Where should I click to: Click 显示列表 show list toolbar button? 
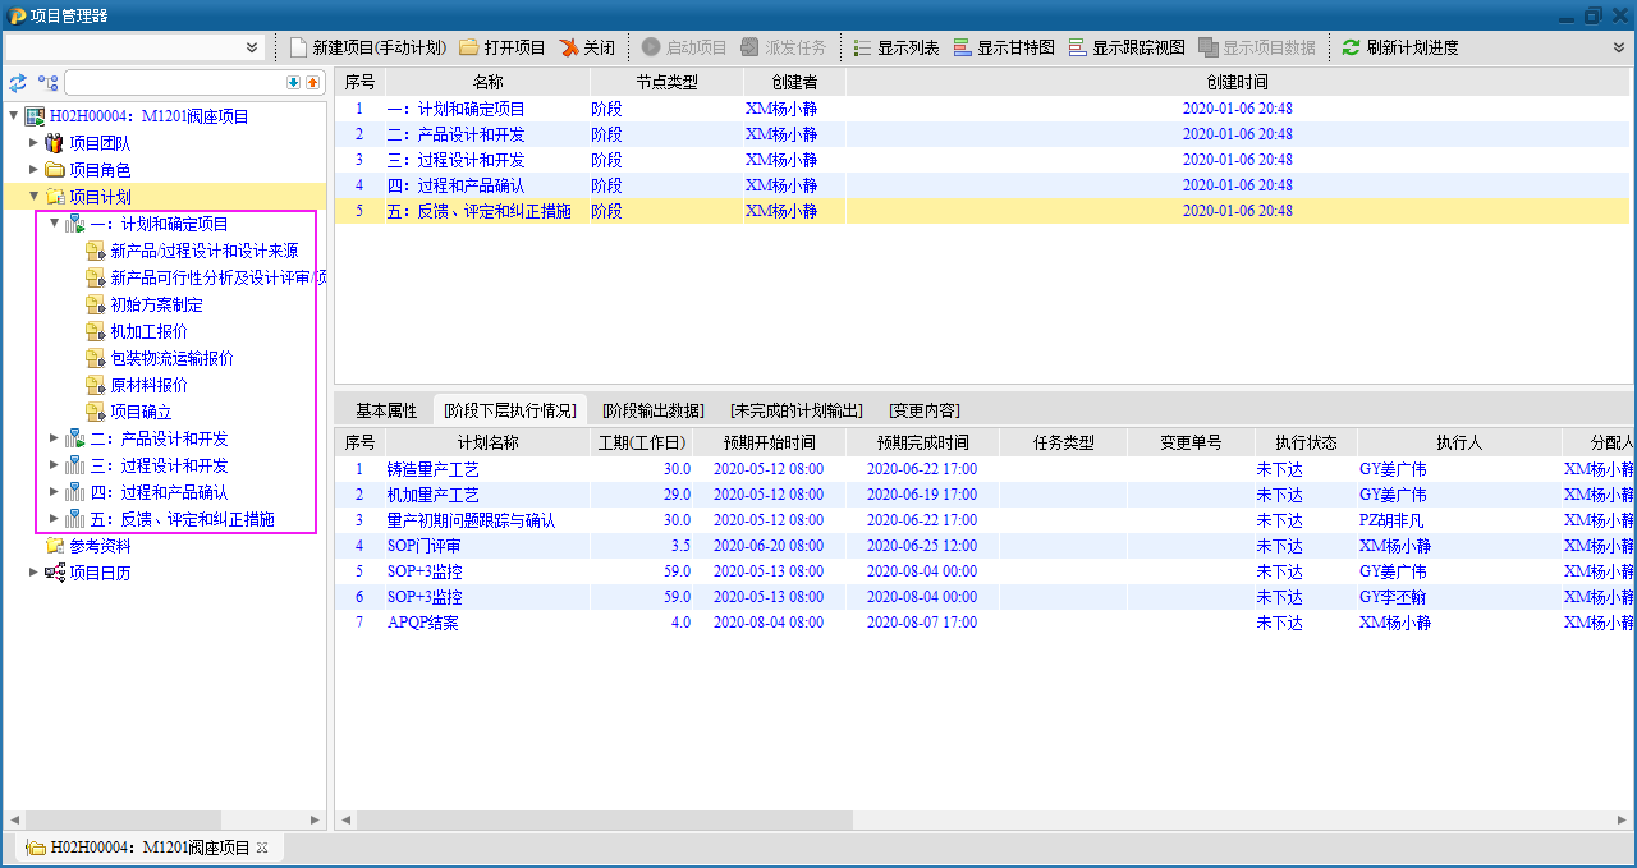click(x=897, y=47)
